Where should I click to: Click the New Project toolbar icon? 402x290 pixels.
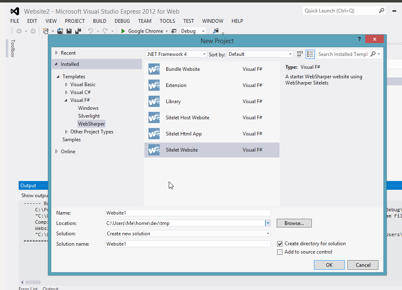(45, 30)
